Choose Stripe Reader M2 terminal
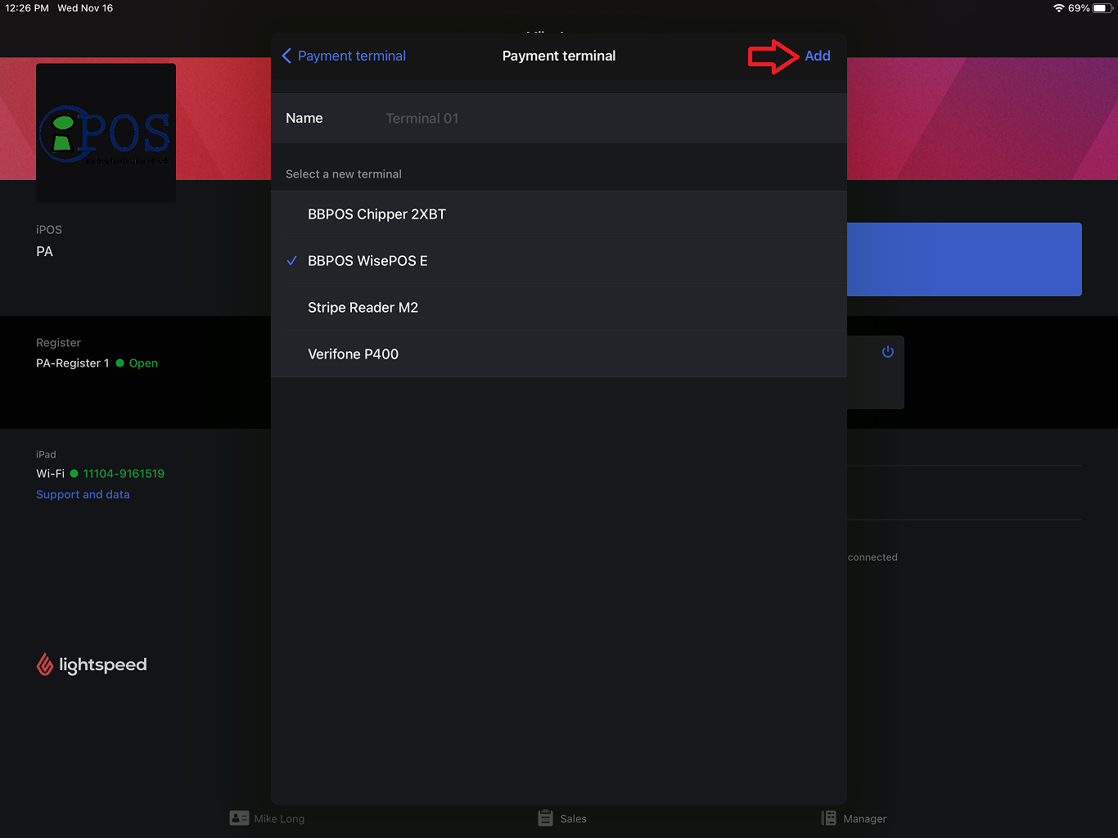This screenshot has height=838, width=1118. (559, 308)
